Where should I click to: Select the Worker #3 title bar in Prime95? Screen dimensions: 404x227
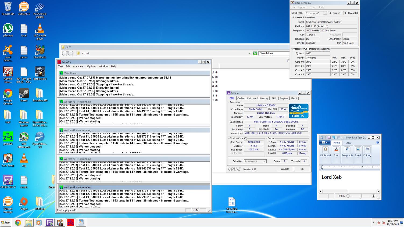[134, 159]
